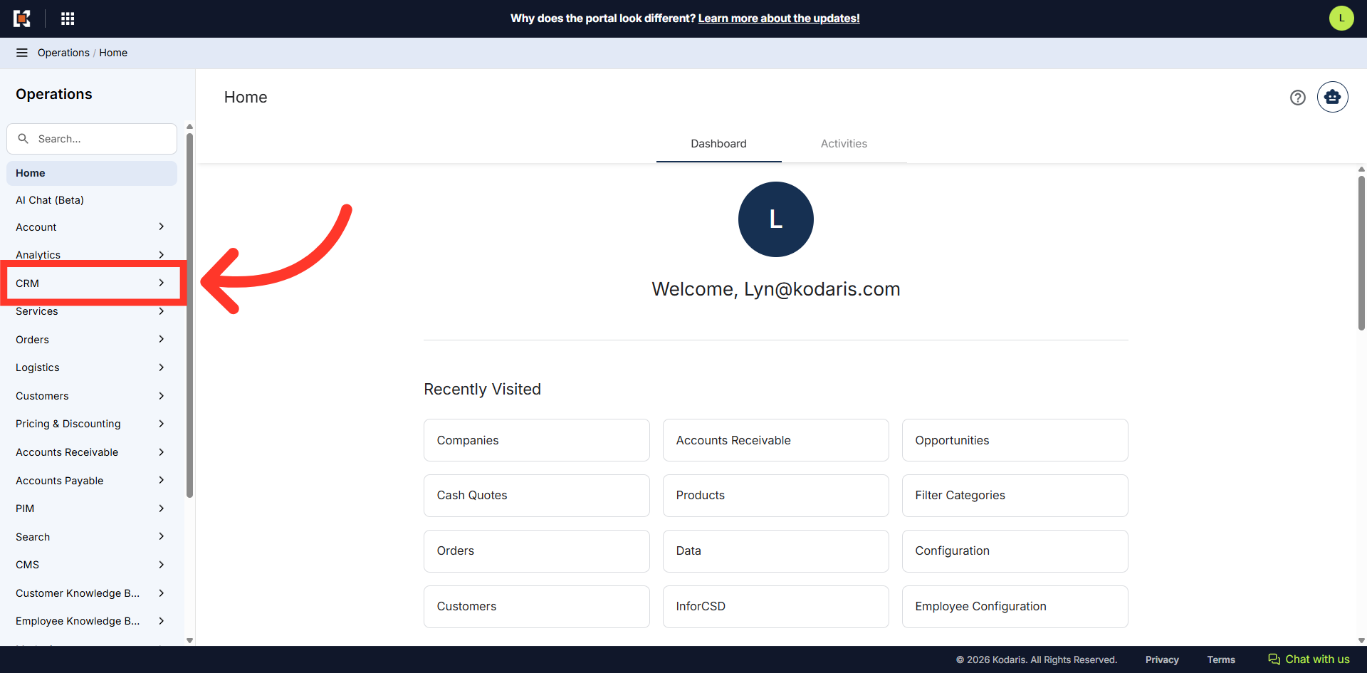Image resolution: width=1367 pixels, height=673 pixels.
Task: Expand the Account menu chevron
Action: pyautogui.click(x=162, y=226)
